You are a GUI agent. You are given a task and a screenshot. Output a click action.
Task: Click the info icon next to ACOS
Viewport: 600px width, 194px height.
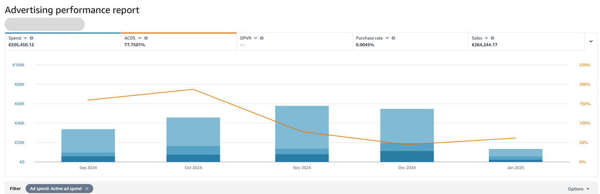point(146,38)
